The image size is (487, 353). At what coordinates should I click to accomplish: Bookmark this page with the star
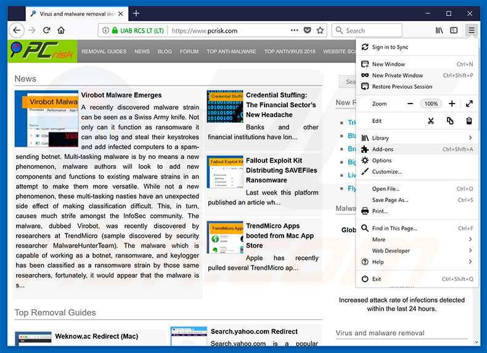tap(320, 30)
